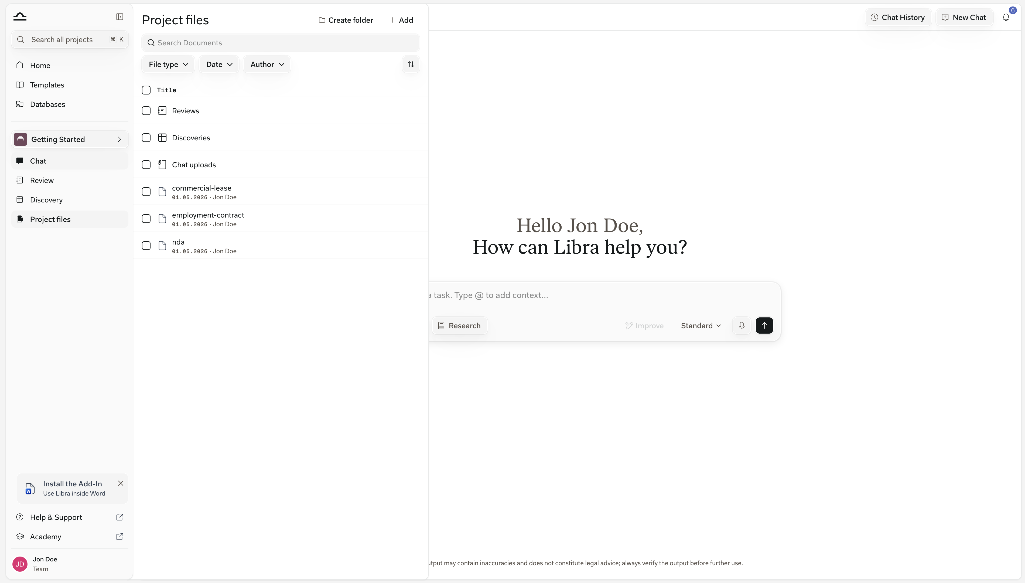The height and width of the screenshot is (583, 1025).
Task: Switch to the Discovery section
Action: point(70,200)
